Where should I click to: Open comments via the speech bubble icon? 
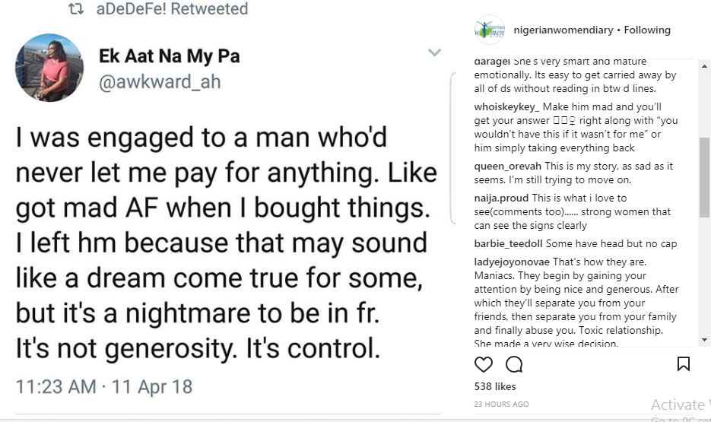pyautogui.click(x=514, y=364)
